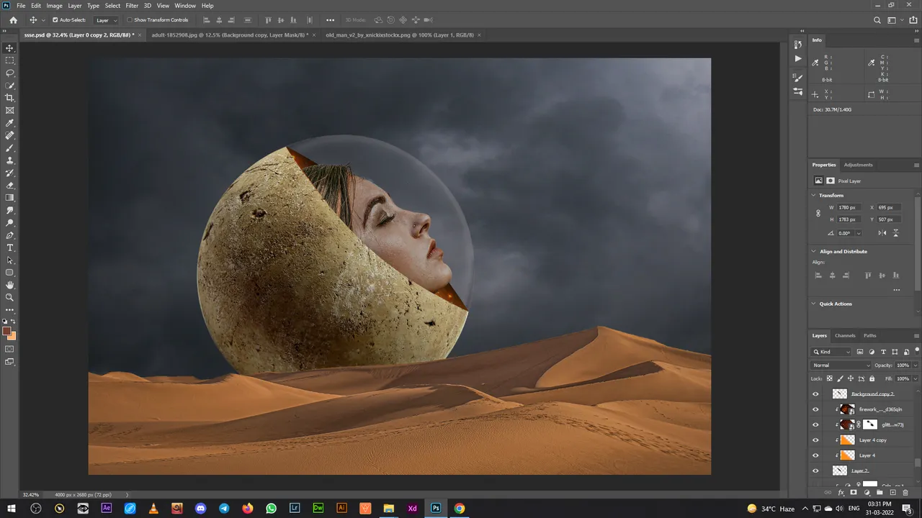This screenshot has height=518, width=922.
Task: Click the width W input field
Action: pos(848,207)
